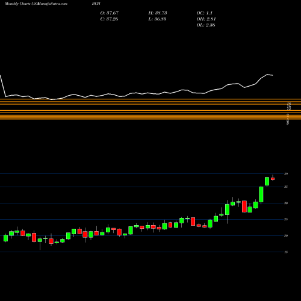Select the high price 'H: 38.73'
Screen dimensions: 301x301
pos(158,13)
